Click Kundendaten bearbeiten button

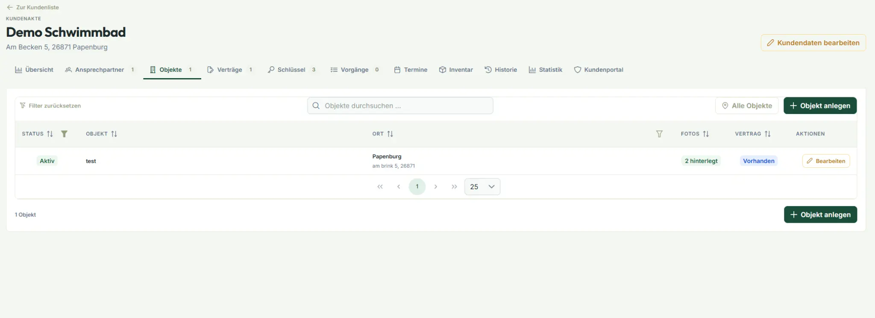pos(813,43)
